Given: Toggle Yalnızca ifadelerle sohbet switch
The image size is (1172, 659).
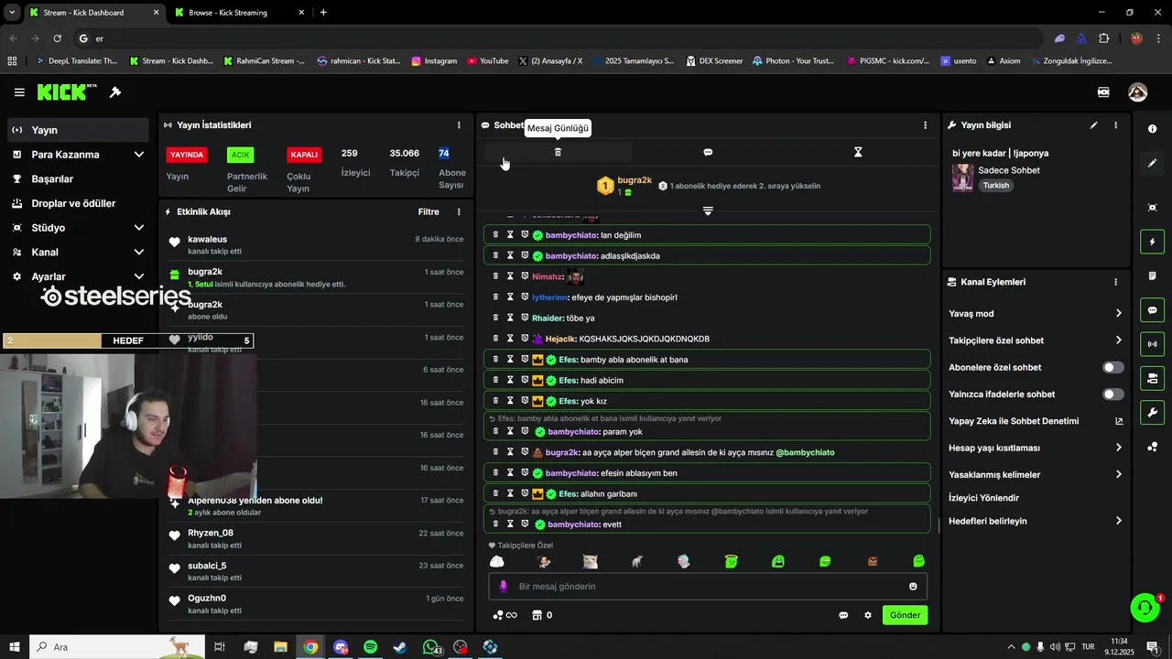Looking at the screenshot, I should (x=1112, y=394).
